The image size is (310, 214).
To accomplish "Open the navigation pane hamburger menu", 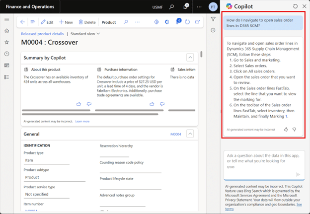I will point(7,19).
